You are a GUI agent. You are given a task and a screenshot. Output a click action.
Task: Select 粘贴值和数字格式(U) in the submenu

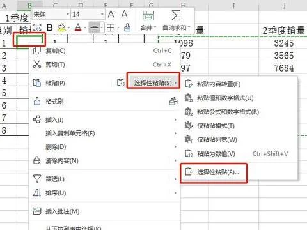[239, 98]
